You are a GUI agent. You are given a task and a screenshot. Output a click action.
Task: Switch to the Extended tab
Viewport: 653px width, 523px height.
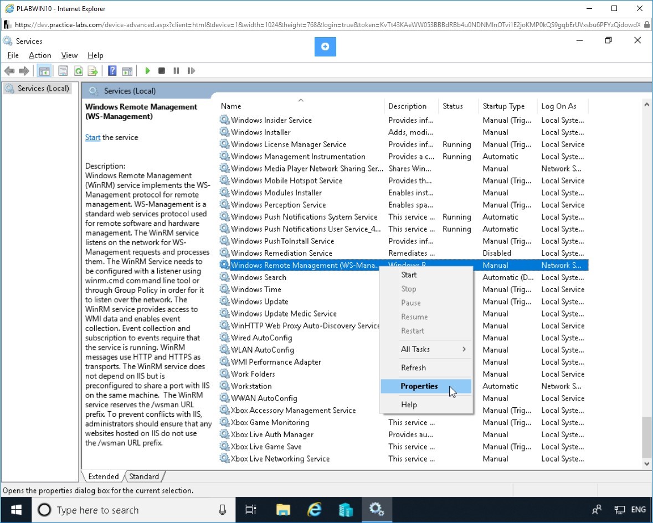(x=103, y=477)
